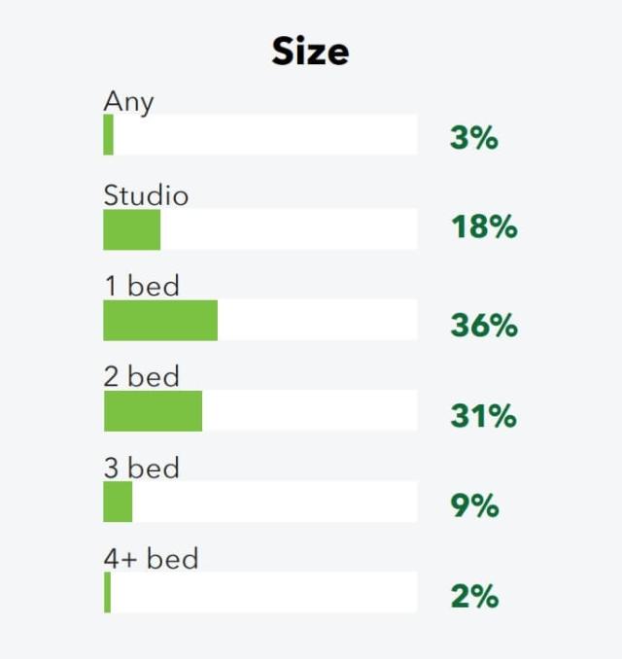Click the 2% value
Image resolution: width=622 pixels, height=659 pixels.
point(473,596)
